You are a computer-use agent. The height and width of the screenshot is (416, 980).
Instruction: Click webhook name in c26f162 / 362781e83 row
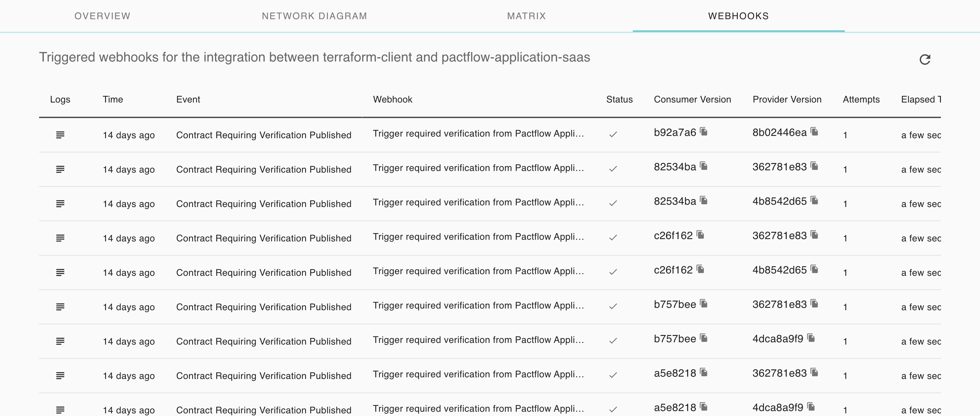[x=478, y=237]
